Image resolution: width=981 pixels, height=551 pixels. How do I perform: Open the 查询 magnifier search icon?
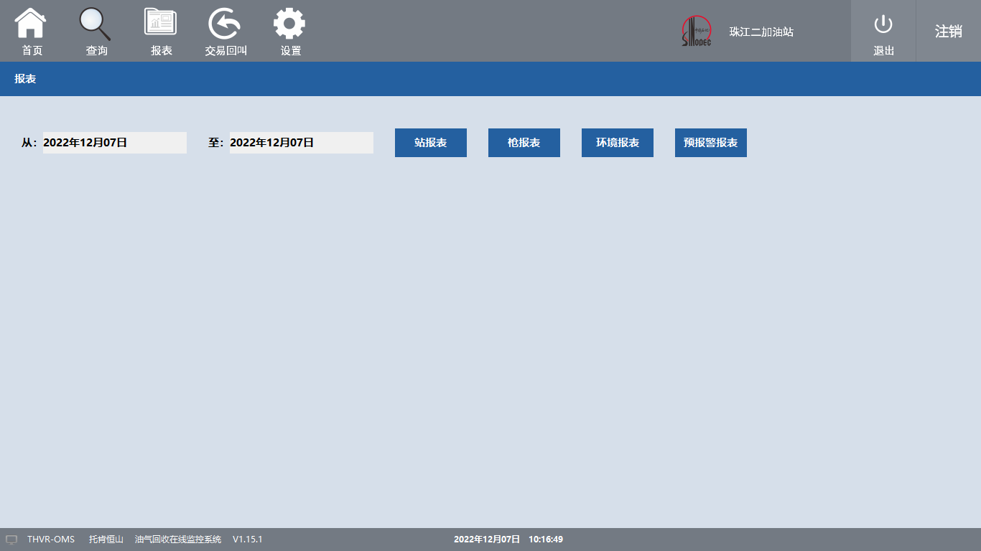click(x=95, y=24)
